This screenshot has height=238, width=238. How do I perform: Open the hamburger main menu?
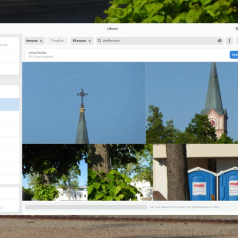tap(236, 29)
